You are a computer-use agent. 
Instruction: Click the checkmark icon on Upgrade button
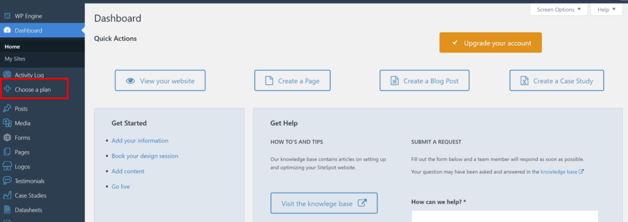pos(454,43)
